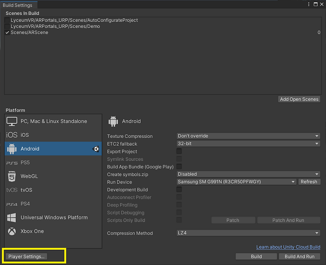Select the PS5 platform icon
This screenshot has width=326, height=265.
pyautogui.click(x=26, y=162)
